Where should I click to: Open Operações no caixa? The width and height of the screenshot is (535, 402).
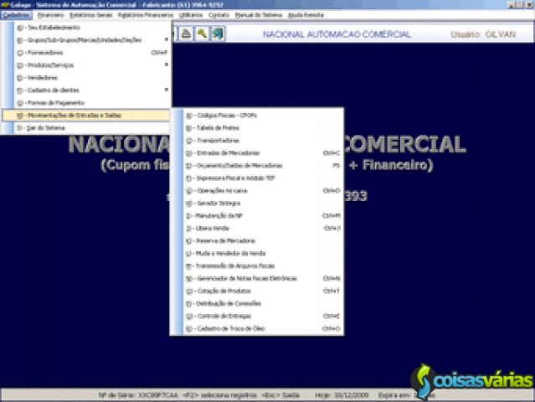256,191
